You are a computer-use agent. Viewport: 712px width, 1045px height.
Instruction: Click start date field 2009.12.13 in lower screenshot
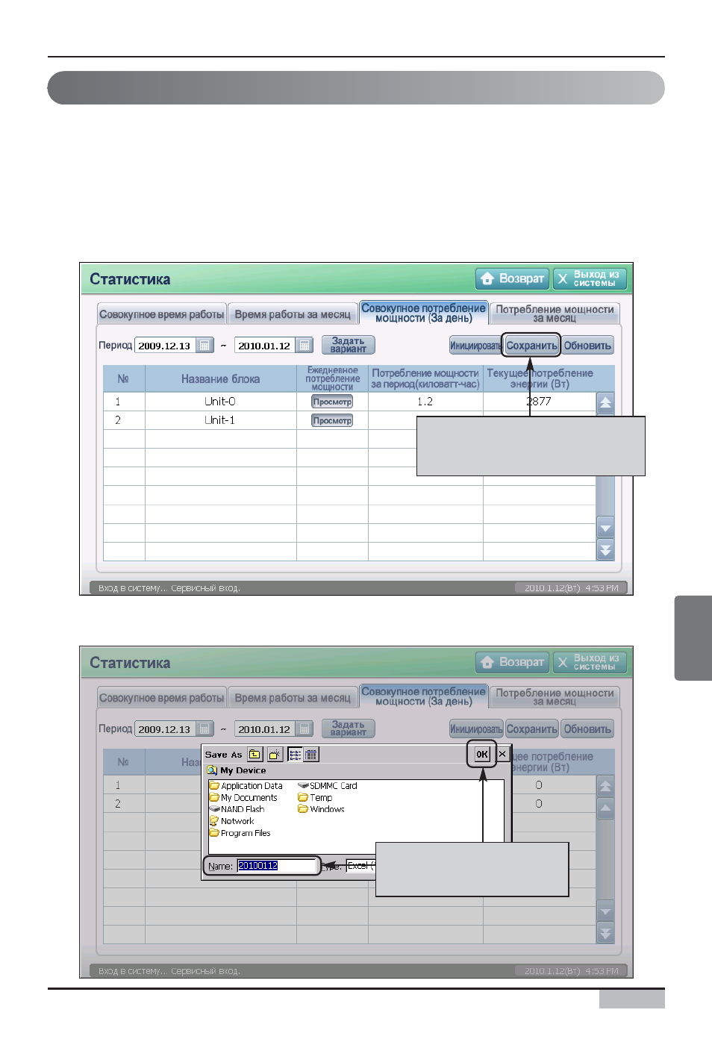point(165,729)
